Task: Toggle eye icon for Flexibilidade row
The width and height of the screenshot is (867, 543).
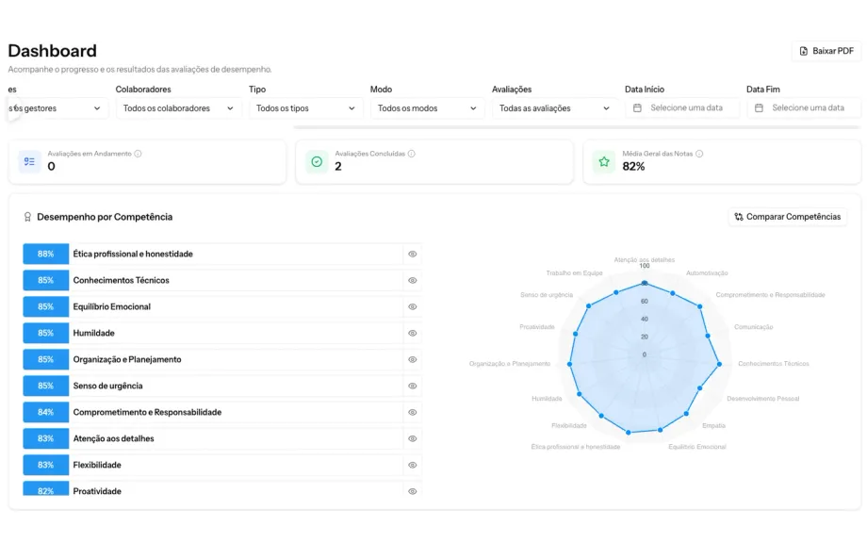Action: tap(413, 465)
